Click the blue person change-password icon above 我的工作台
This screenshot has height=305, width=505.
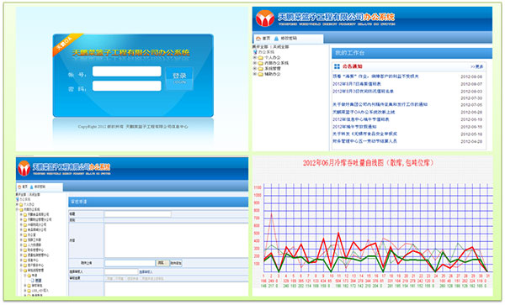pos(276,39)
